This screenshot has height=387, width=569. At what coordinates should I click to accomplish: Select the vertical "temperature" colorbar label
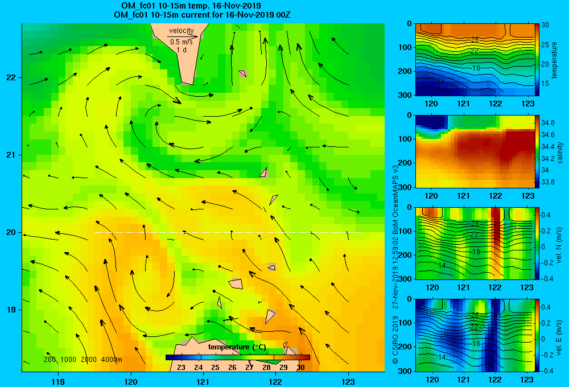tap(554, 60)
